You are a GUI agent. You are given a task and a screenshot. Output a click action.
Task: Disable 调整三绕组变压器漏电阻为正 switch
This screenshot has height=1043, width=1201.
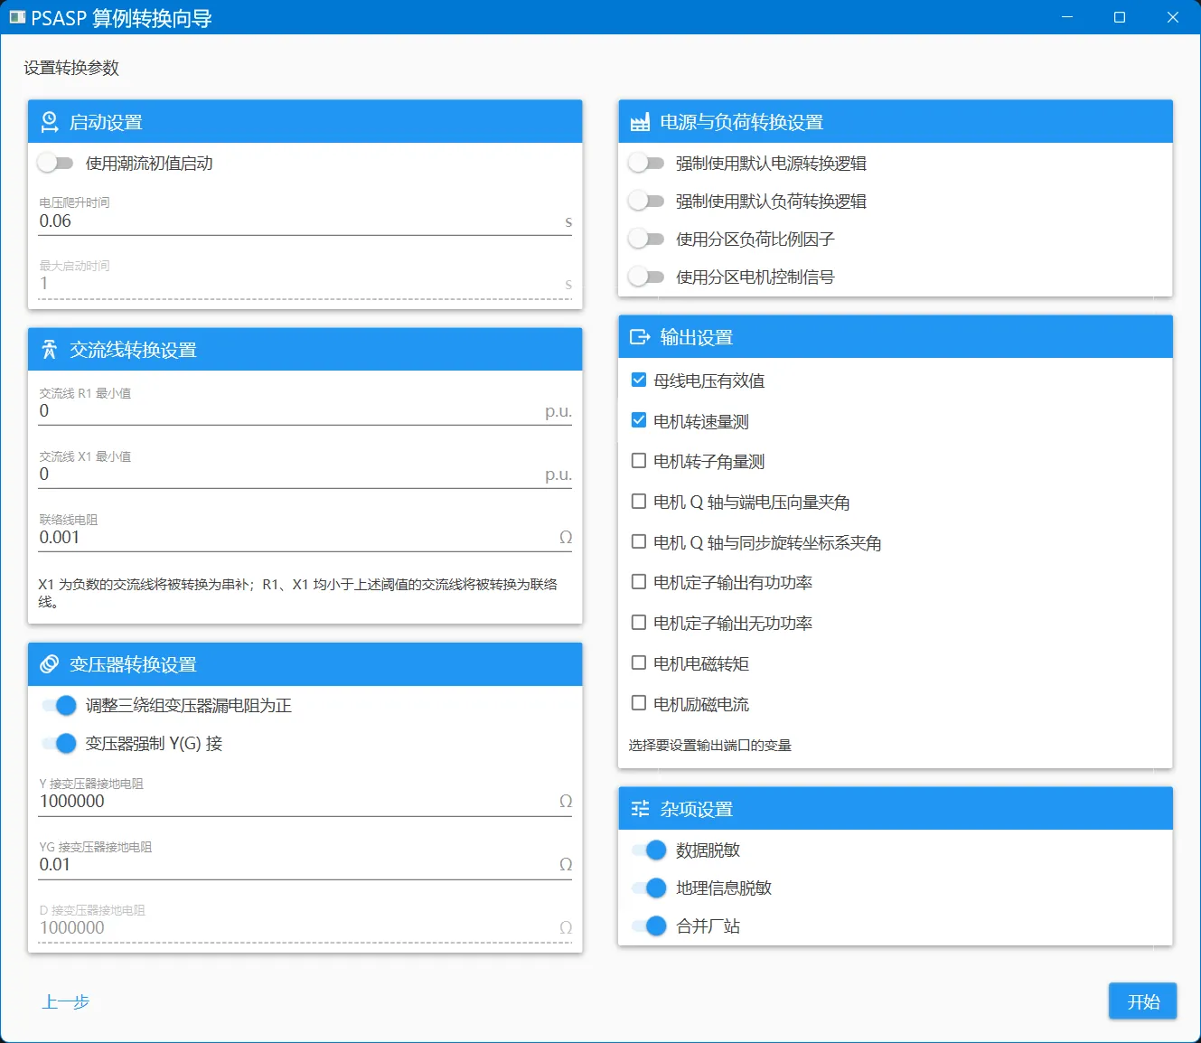tap(59, 706)
